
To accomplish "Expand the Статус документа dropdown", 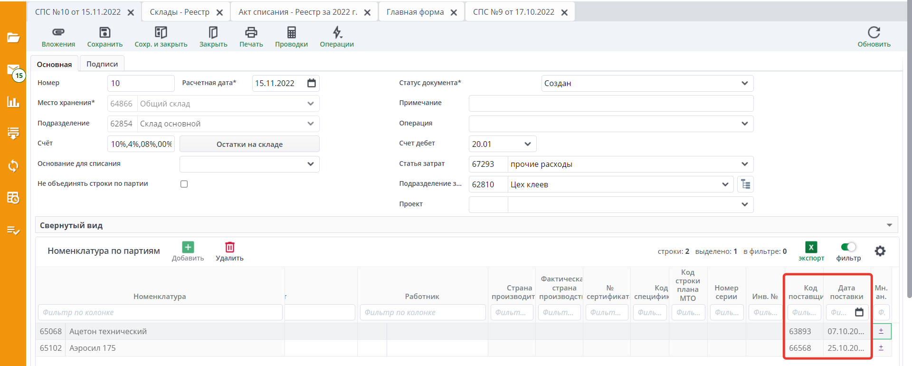I will [744, 83].
